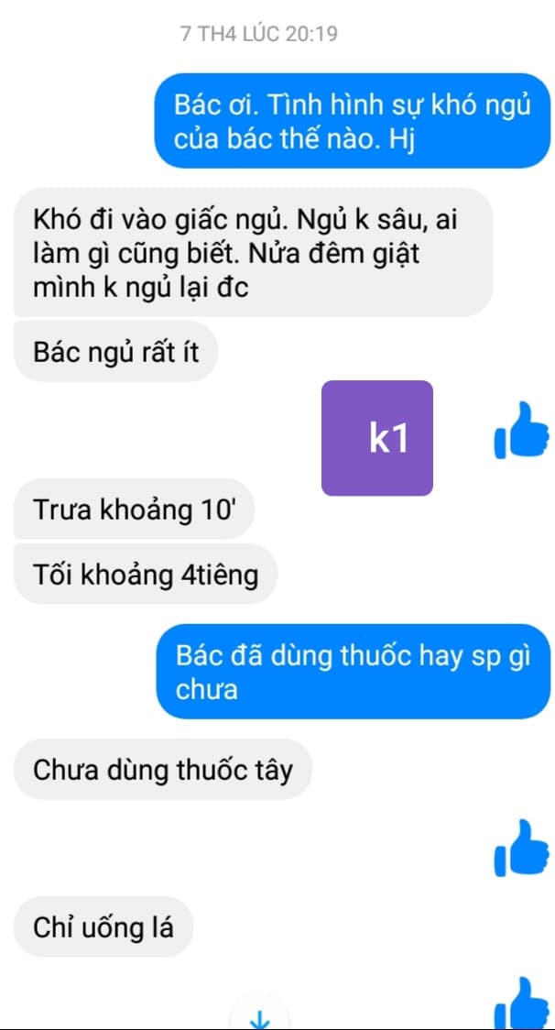Tap the 'Bác ngủ rất ít' bubble
Screen dimensions: 555x1030
point(115,351)
